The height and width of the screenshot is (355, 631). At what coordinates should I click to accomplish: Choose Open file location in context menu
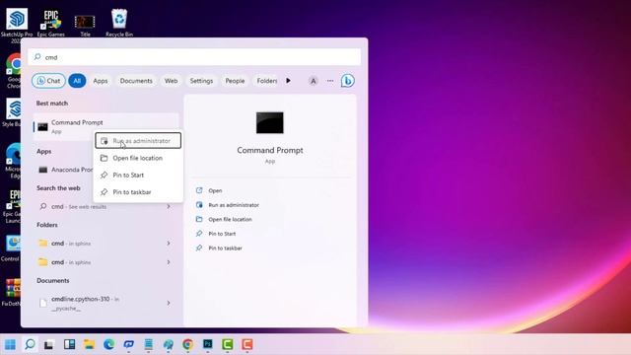click(138, 158)
